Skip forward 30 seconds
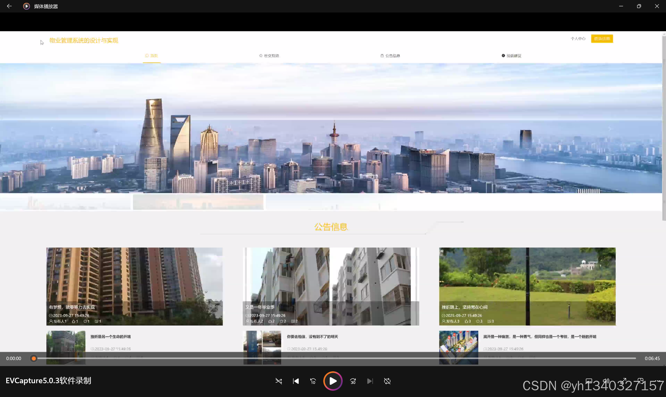 click(353, 381)
